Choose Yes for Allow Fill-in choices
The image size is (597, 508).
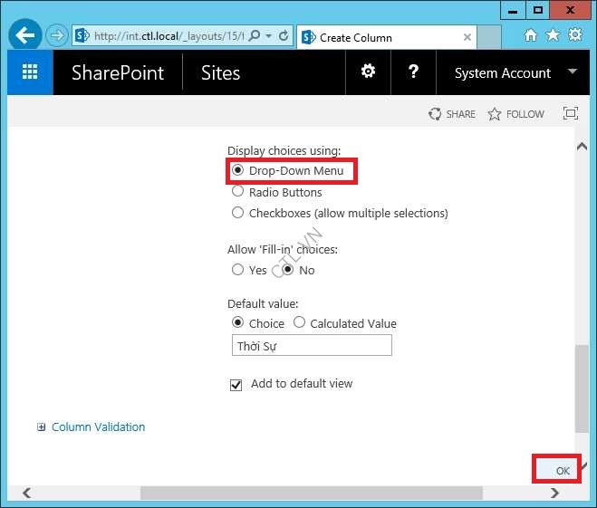238,270
